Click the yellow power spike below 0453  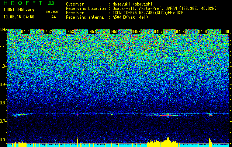[77, 142]
